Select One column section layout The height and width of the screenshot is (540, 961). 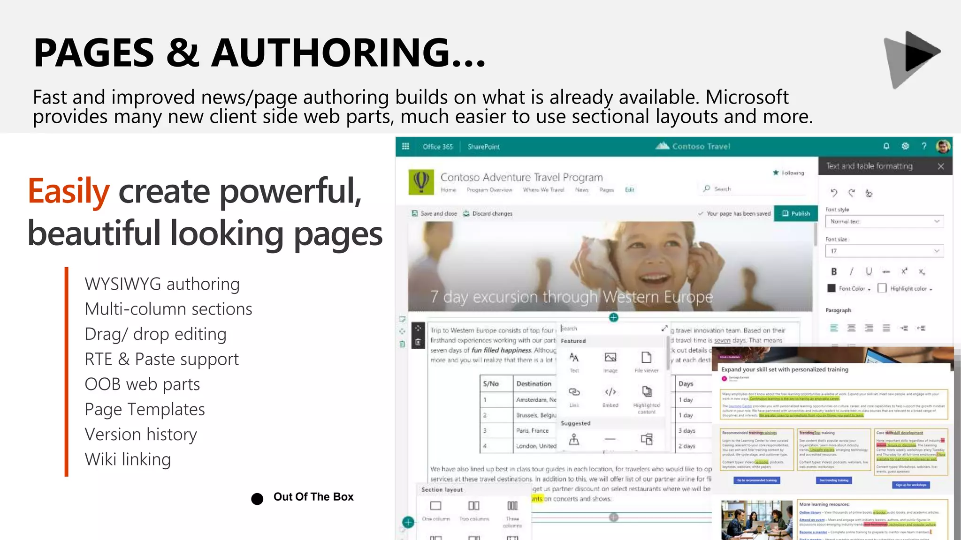click(436, 510)
